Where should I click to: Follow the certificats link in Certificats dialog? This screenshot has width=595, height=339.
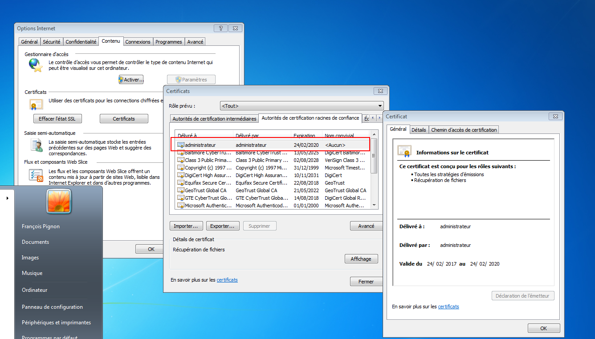pos(227,280)
